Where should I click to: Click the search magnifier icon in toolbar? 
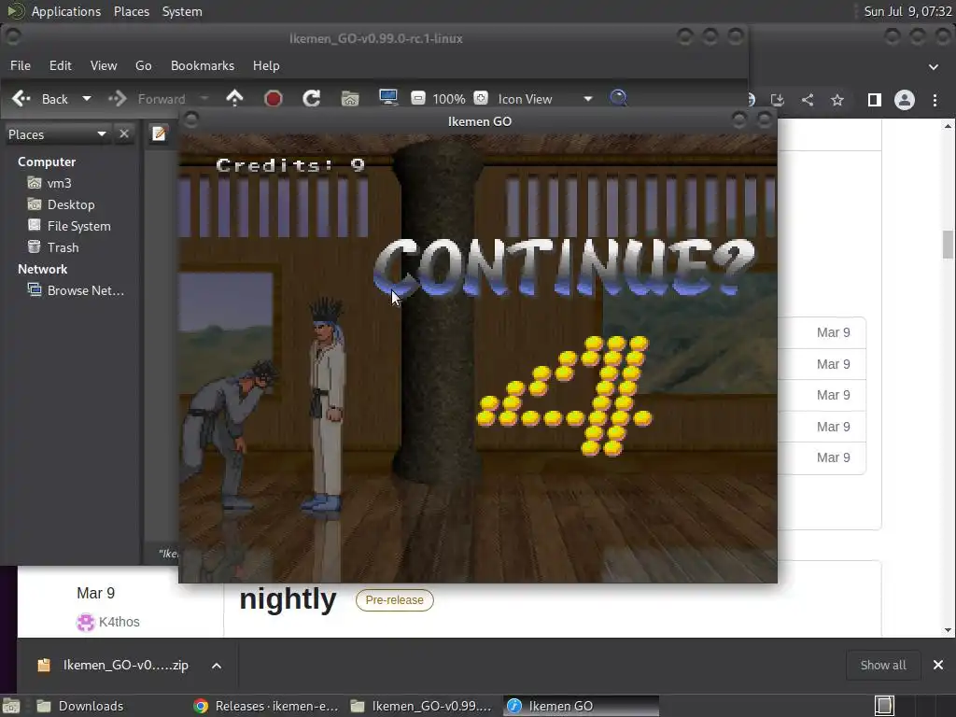(x=618, y=98)
